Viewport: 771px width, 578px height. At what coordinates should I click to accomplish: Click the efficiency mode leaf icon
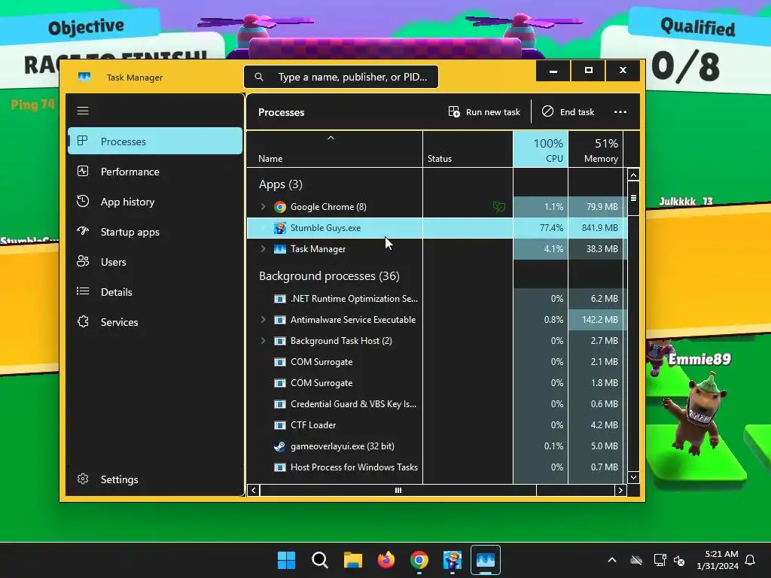click(499, 207)
